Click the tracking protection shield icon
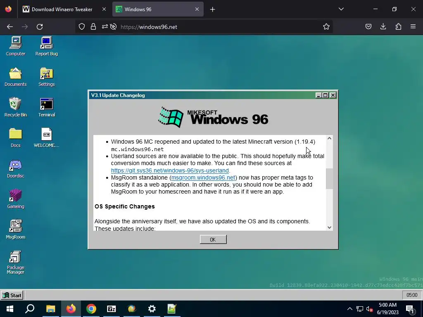Viewport: 423px width, 317px height. [x=82, y=26]
